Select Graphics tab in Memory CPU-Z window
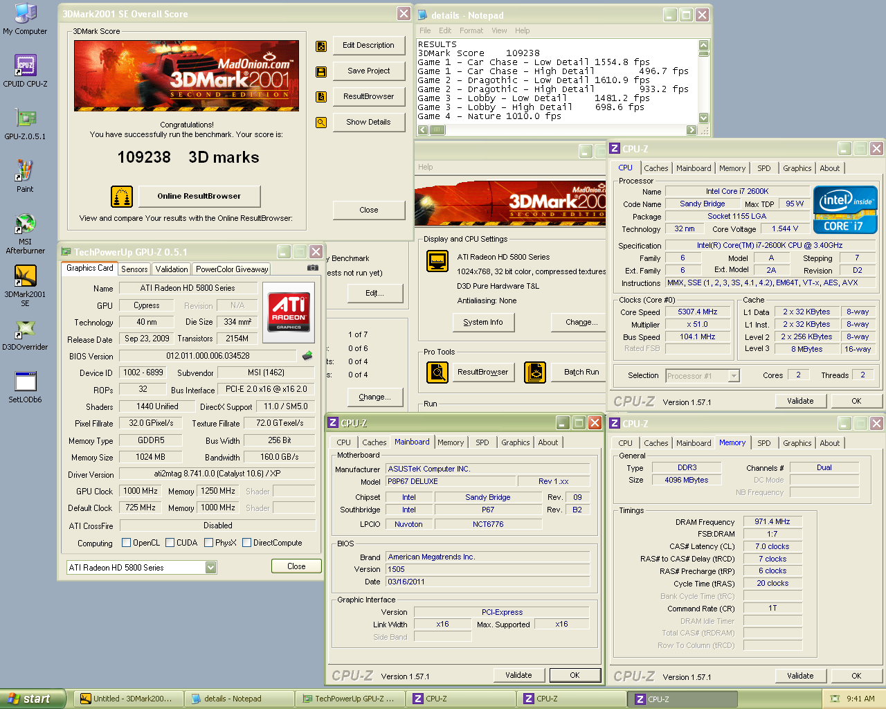The image size is (886, 709). [x=797, y=443]
